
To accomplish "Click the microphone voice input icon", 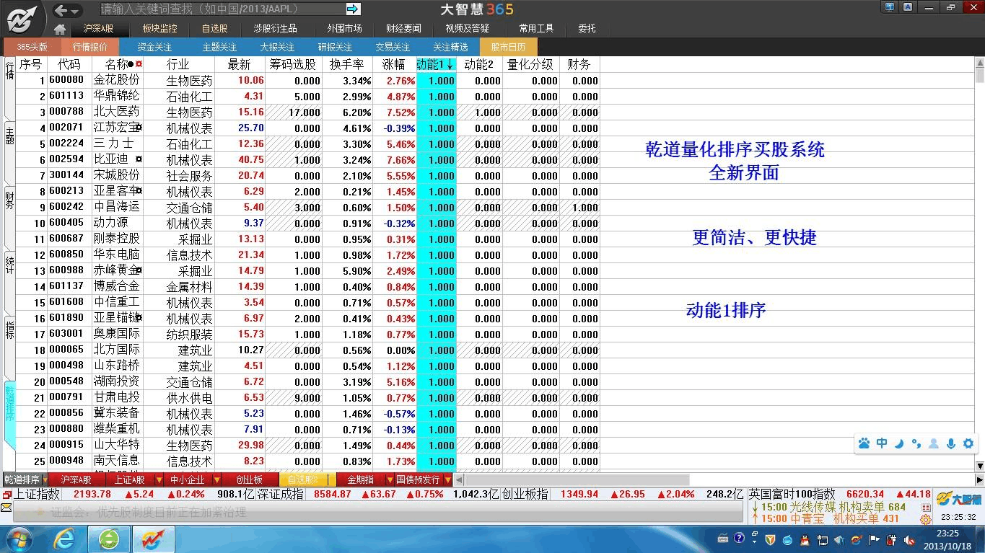I will tap(951, 443).
